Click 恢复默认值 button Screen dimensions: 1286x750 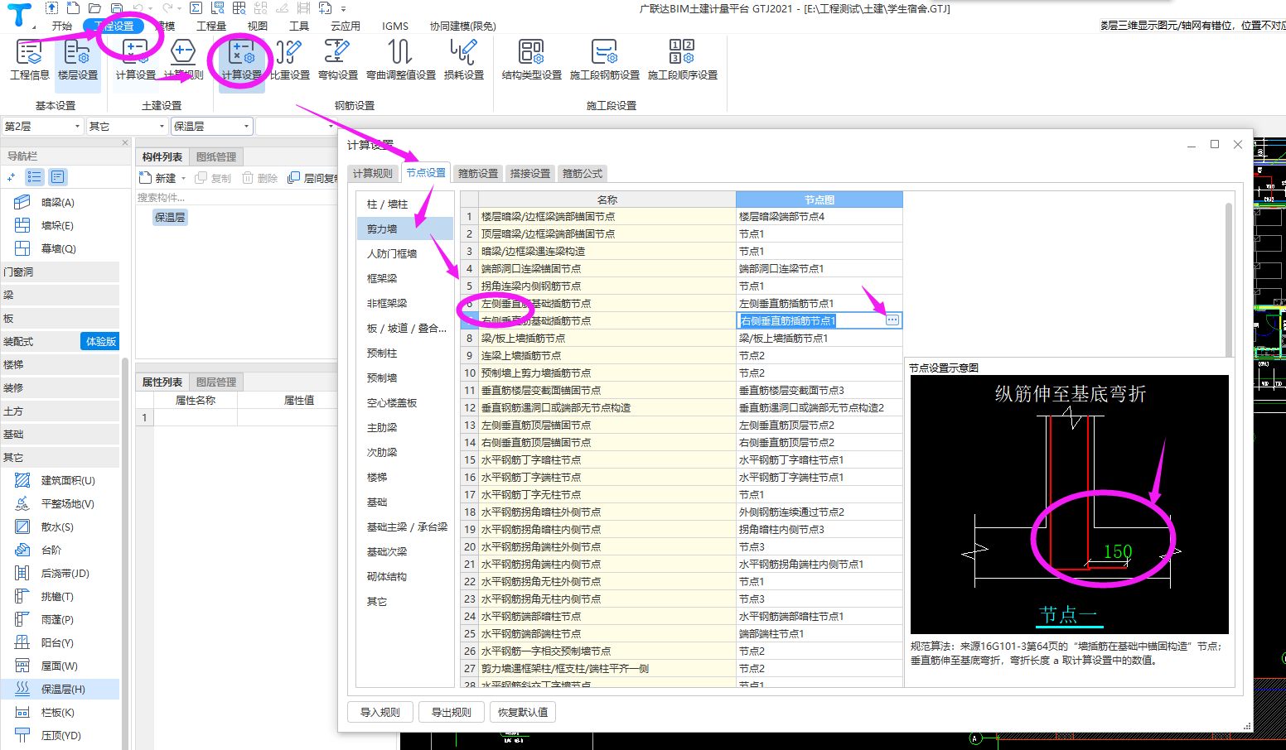[522, 712]
